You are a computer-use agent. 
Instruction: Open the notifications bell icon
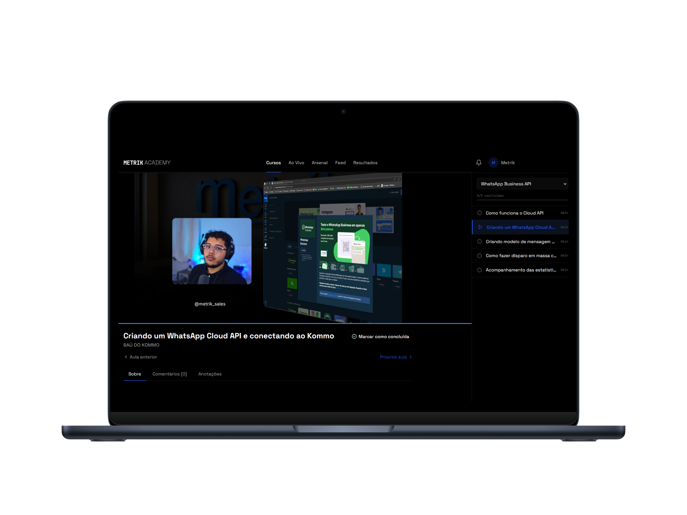tap(478, 163)
